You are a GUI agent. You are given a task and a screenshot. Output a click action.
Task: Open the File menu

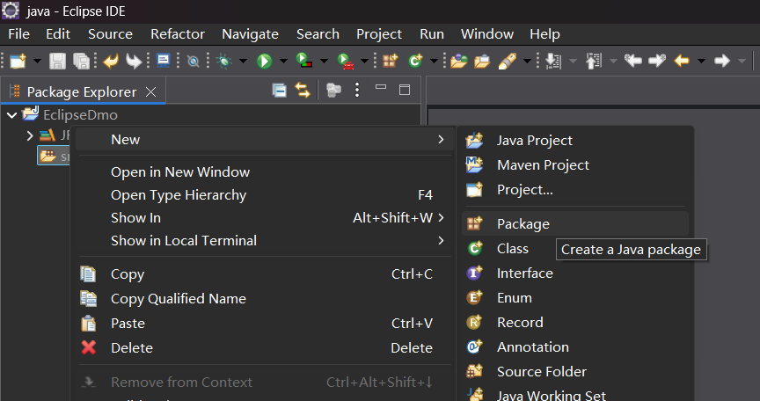pos(18,34)
